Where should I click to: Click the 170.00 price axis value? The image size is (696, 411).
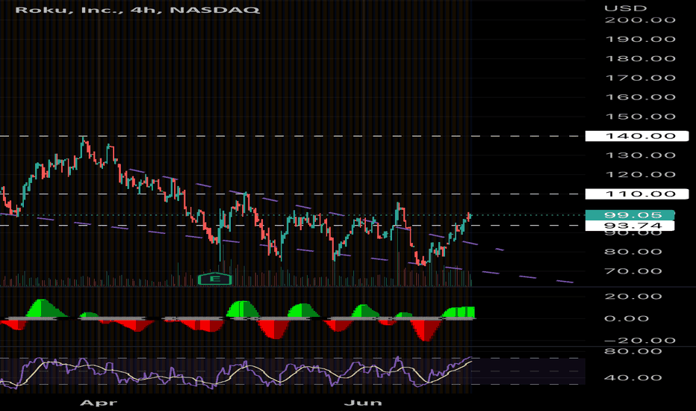point(640,78)
